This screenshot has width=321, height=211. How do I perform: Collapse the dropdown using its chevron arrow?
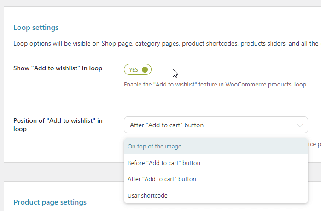click(x=300, y=125)
